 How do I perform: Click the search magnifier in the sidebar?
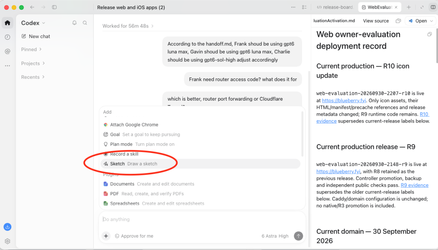click(x=85, y=23)
